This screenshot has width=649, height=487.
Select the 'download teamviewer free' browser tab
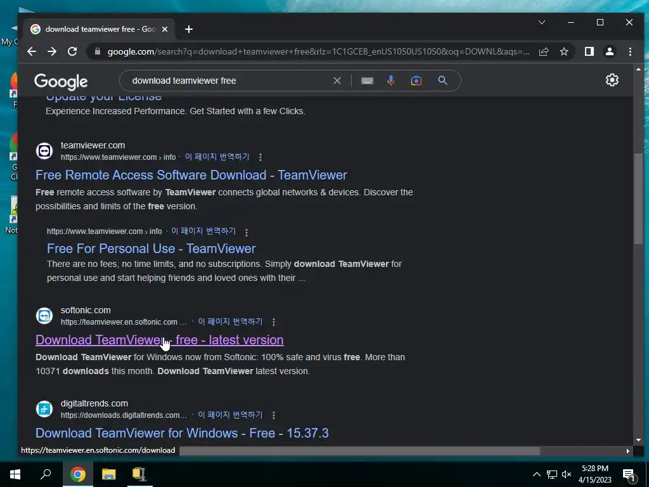(x=100, y=29)
